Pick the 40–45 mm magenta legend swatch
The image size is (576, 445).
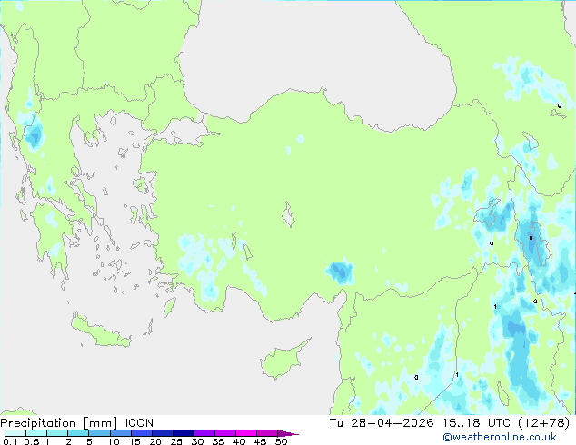[x=246, y=433]
